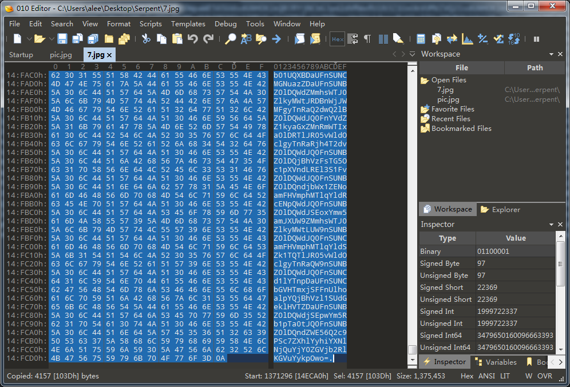Image resolution: width=570 pixels, height=387 pixels.
Task: Toggle OVR insert mode in status bar
Action: pyautogui.click(x=544, y=376)
